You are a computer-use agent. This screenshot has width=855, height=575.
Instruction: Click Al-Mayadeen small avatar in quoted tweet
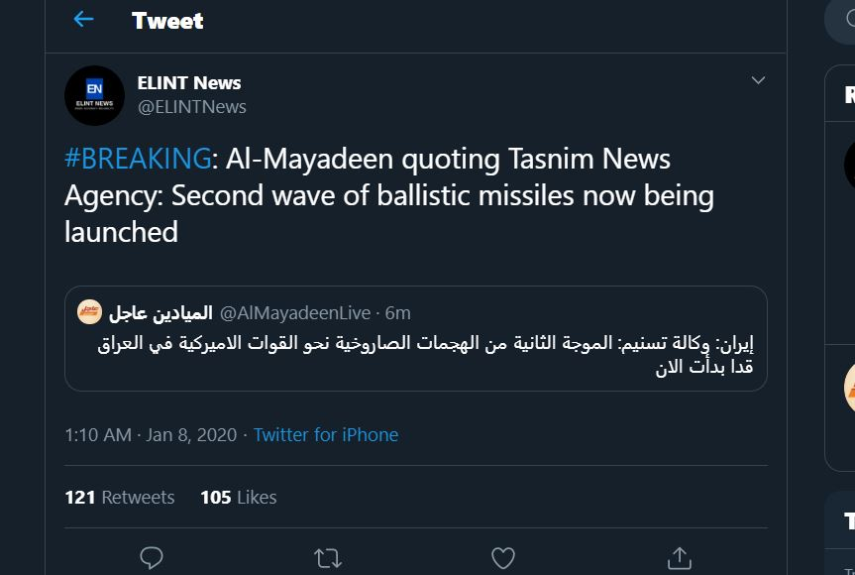pos(90,312)
